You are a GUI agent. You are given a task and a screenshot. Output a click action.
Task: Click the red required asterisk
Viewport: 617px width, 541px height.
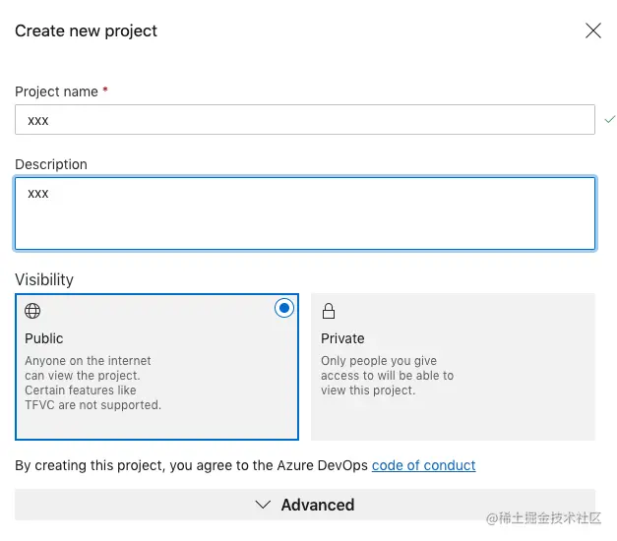click(x=105, y=90)
